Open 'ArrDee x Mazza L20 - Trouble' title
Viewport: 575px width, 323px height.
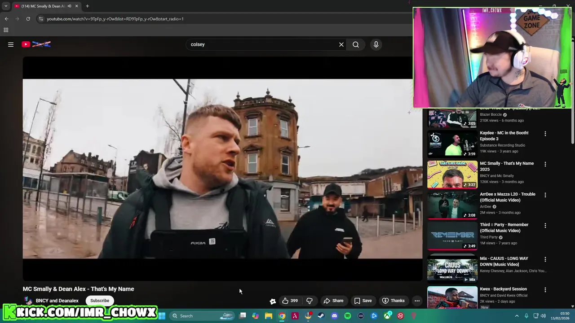click(x=508, y=197)
